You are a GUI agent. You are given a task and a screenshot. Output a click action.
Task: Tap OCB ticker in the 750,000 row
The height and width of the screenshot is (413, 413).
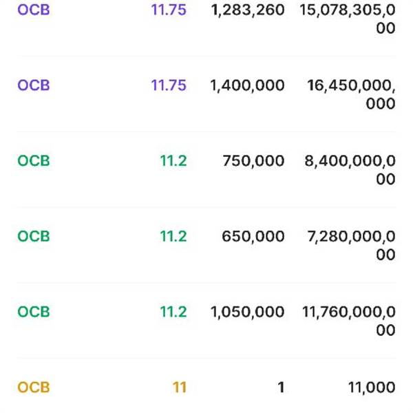[34, 161]
